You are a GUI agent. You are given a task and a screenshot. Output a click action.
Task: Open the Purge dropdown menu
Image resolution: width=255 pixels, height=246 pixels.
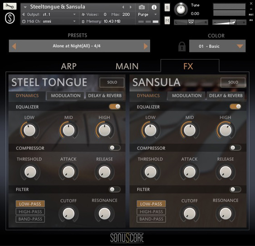click(x=147, y=15)
